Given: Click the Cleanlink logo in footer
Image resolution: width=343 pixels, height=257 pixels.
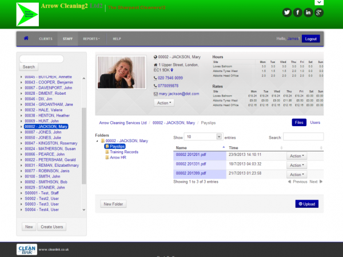Looking at the screenshot, I should click(27, 250).
